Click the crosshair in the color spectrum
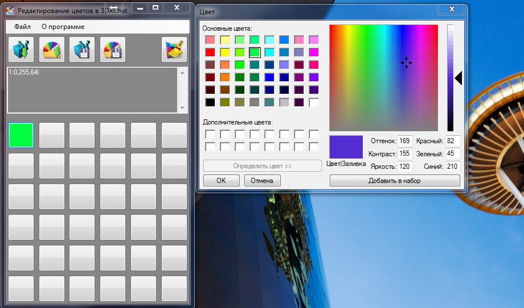The height and width of the screenshot is (308, 524). point(406,63)
